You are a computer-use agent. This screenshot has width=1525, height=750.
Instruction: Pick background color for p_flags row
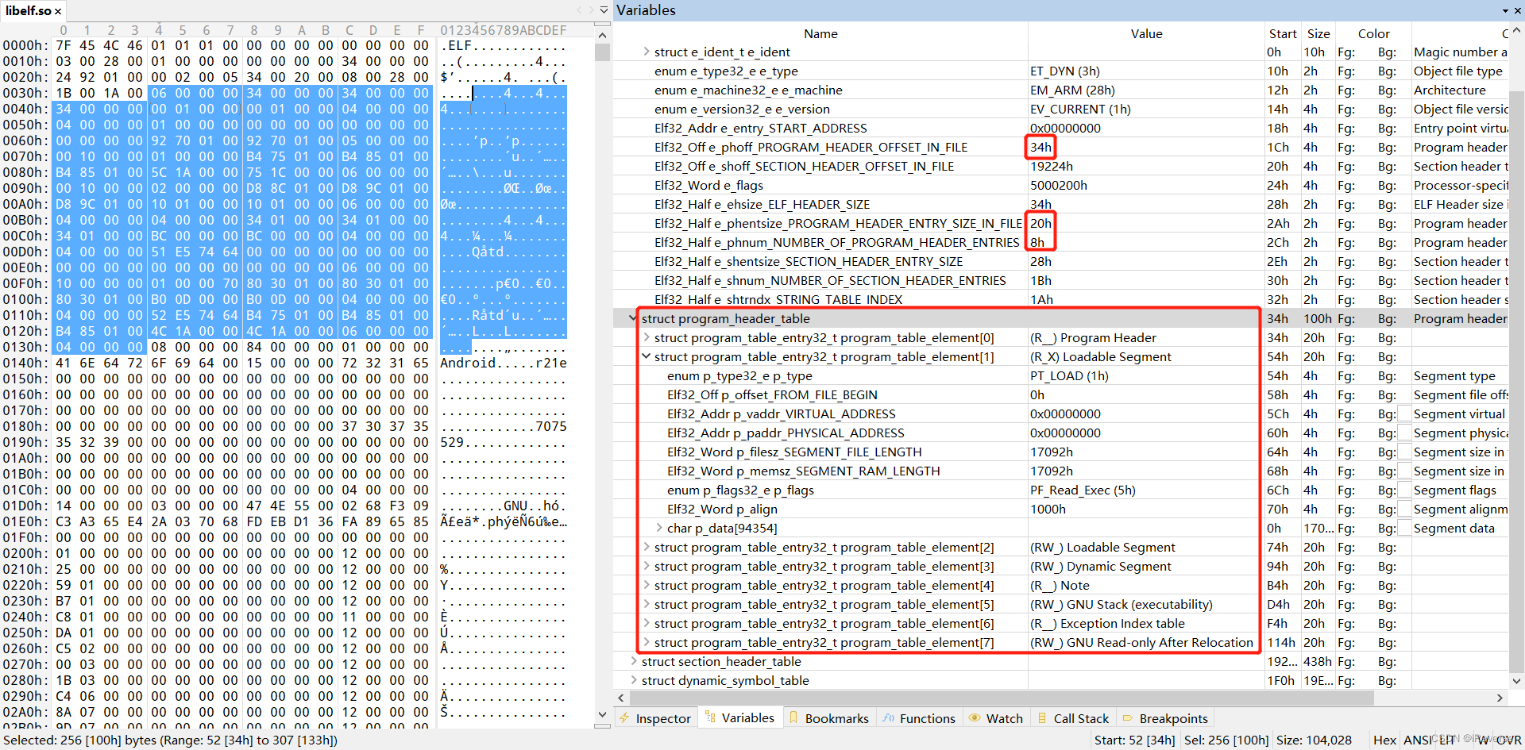pos(1403,490)
